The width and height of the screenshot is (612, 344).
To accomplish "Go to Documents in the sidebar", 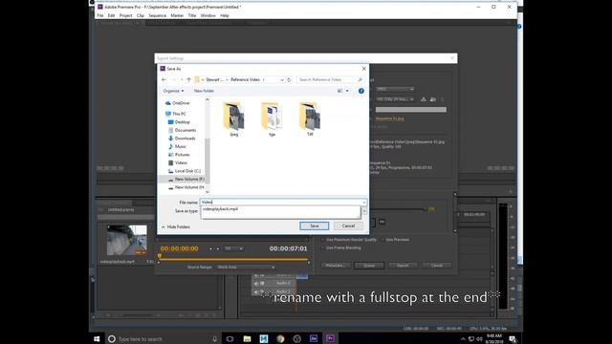I will [x=182, y=130].
